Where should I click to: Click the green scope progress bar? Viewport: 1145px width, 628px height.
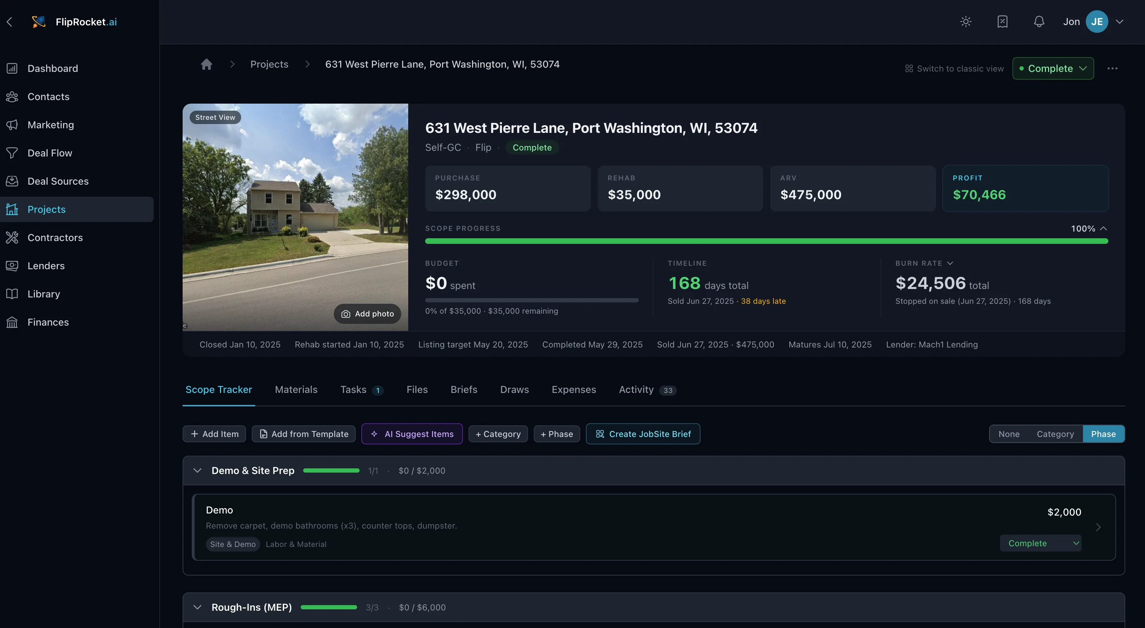coord(766,241)
